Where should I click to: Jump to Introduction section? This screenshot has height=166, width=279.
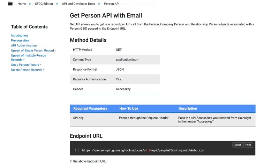tap(19, 35)
